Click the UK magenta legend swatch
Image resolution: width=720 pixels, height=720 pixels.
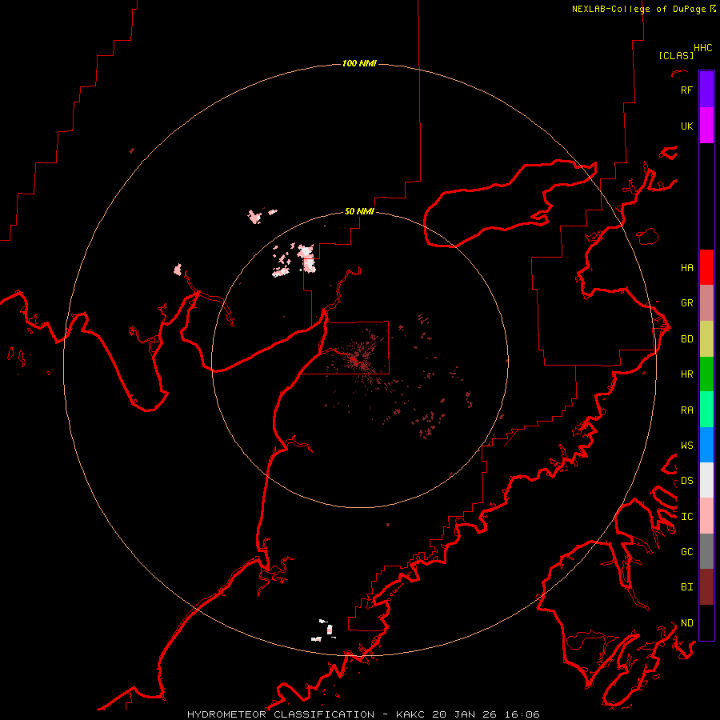click(706, 126)
